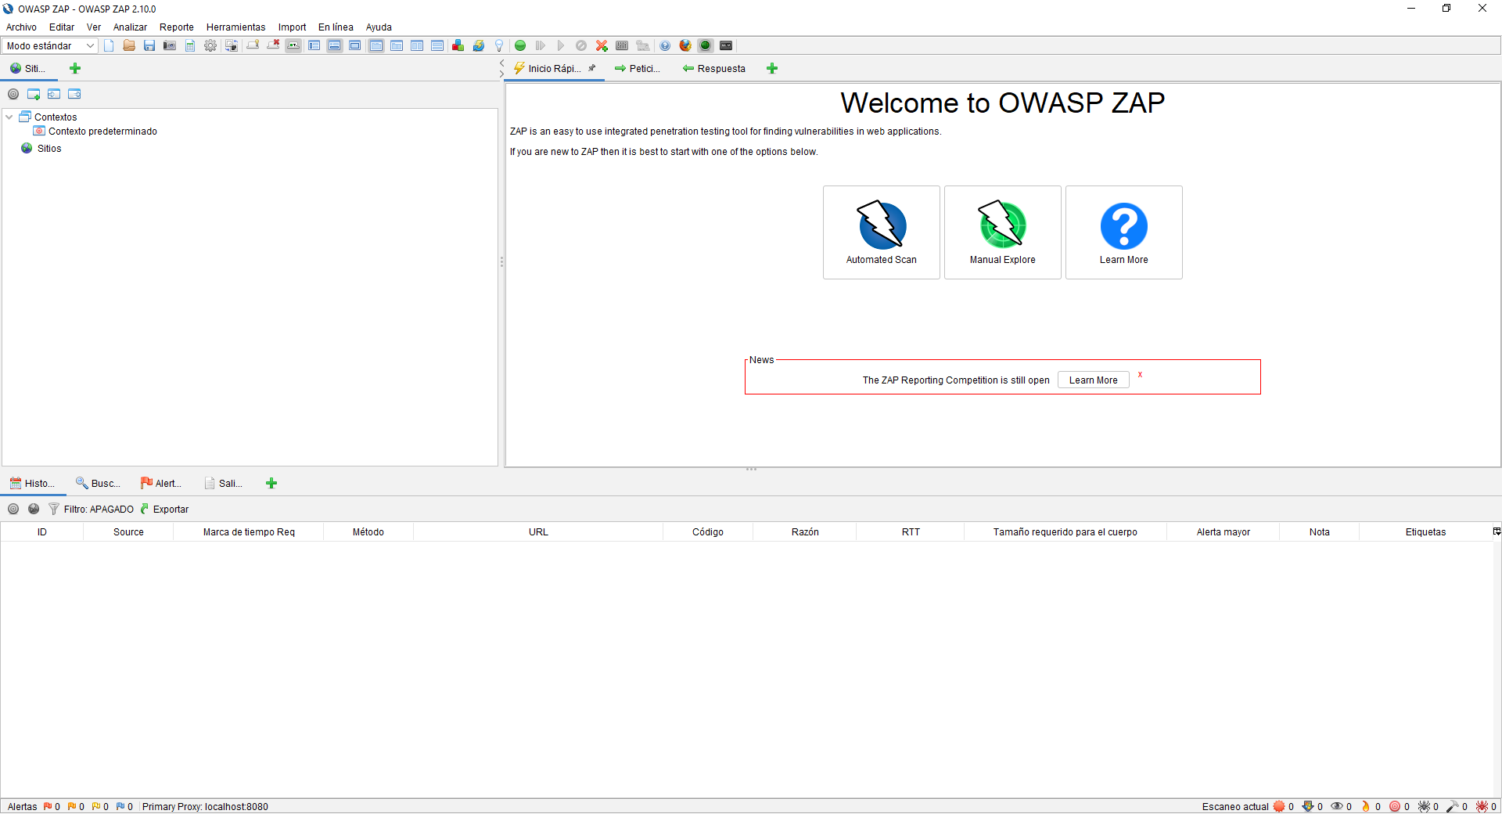1502x814 pixels.
Task: Add a tab in the bottom panel
Action: pyautogui.click(x=271, y=483)
